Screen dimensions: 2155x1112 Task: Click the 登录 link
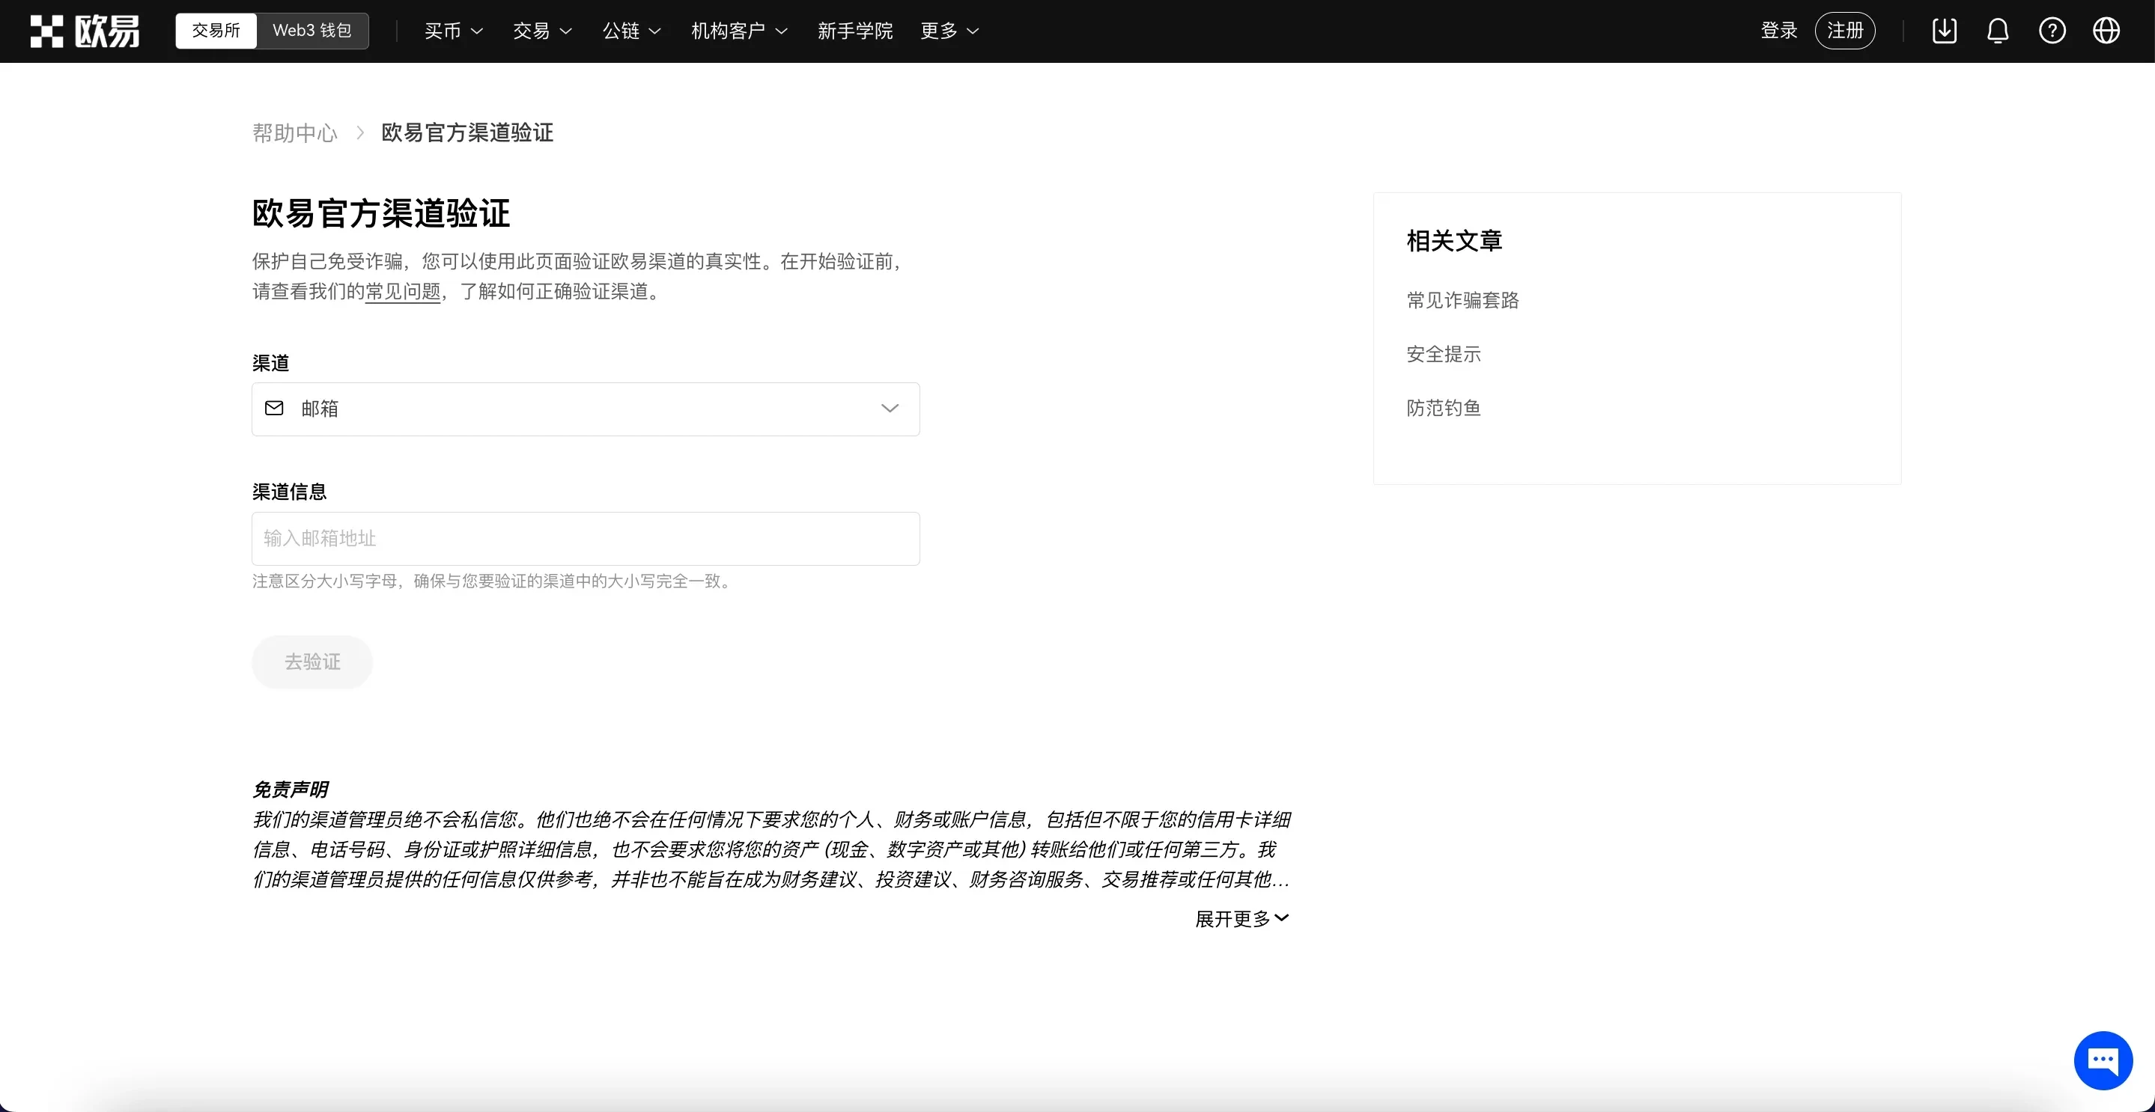pos(1778,31)
